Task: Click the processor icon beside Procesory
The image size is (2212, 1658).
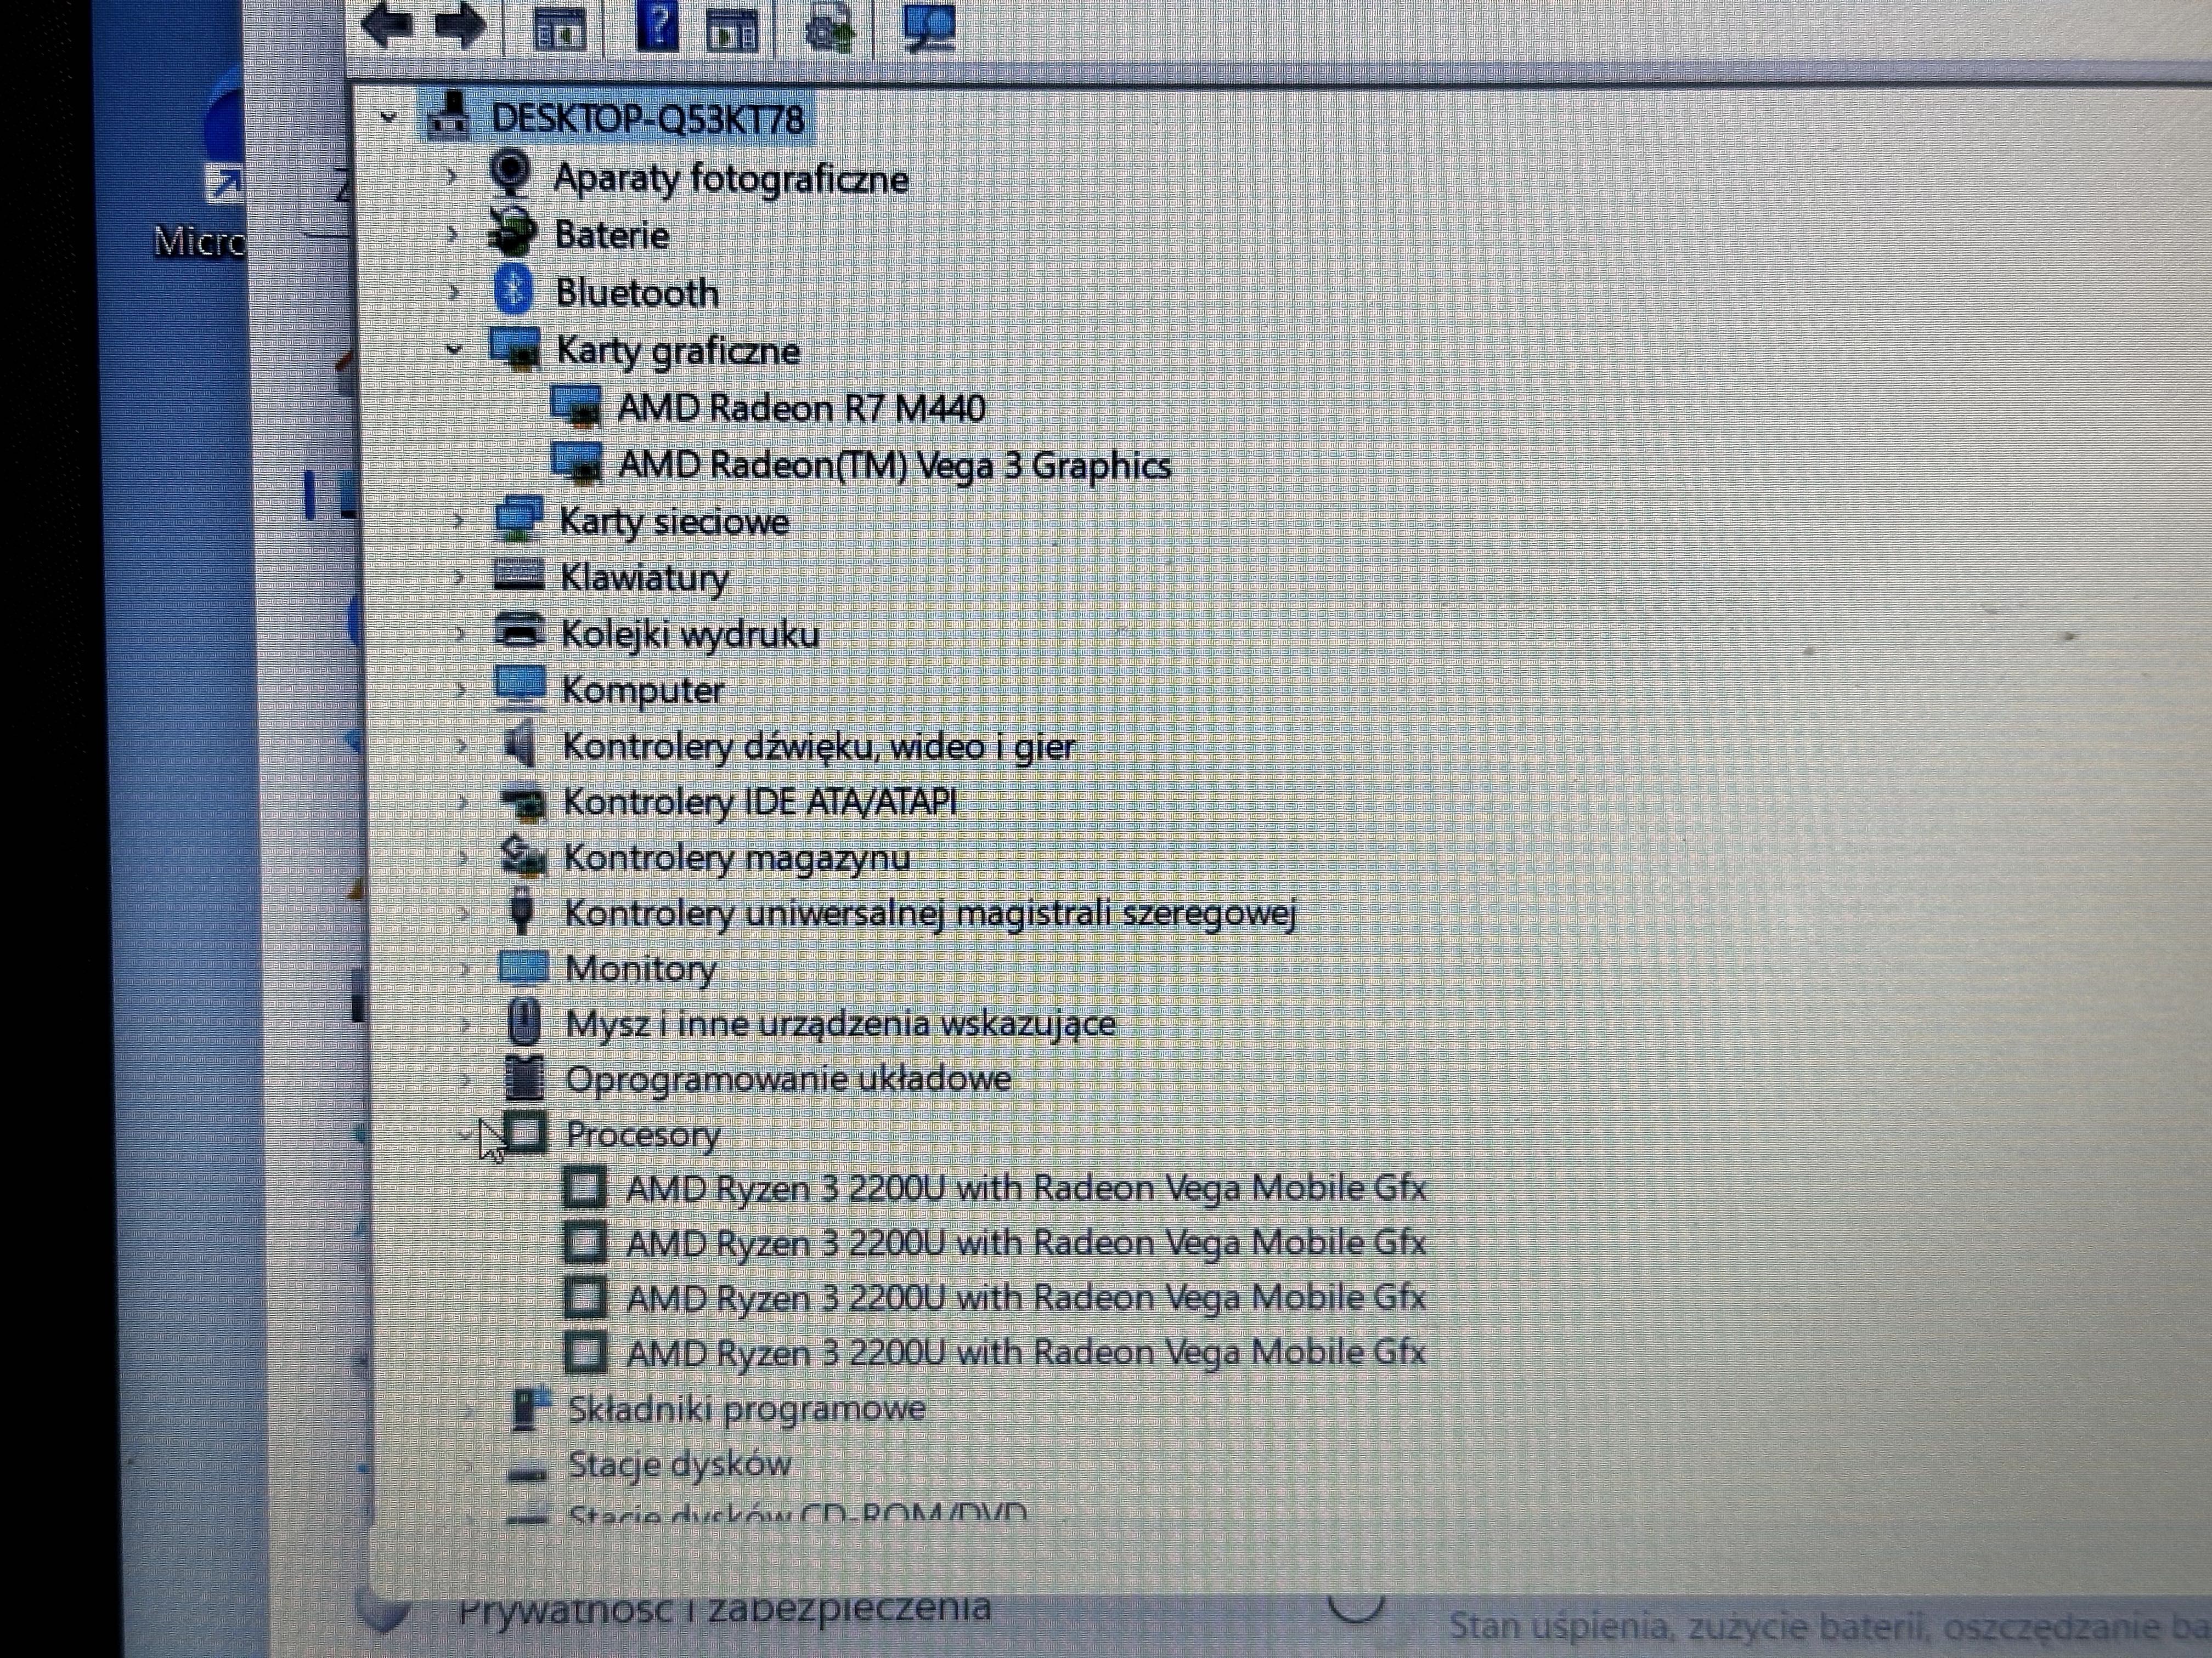Action: tap(527, 1133)
